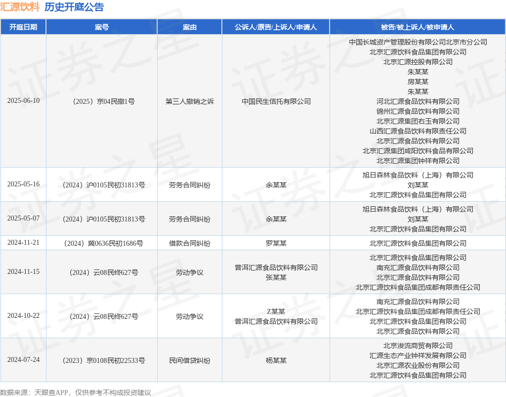Click the 第三人撤销之诉 case cause
Screen dimensions: 506x397
(190, 101)
